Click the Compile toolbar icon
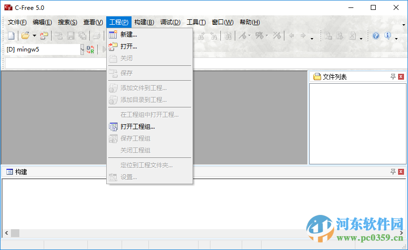The image size is (408, 250). 328,36
